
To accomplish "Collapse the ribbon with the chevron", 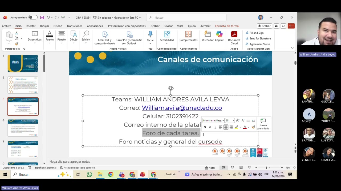I will [292, 48].
